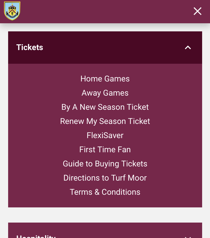The height and width of the screenshot is (238, 210).
Task: Go to Renew My Season Ticket
Action: coord(105,121)
